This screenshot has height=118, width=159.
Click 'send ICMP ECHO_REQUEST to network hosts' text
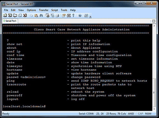point(109,81)
